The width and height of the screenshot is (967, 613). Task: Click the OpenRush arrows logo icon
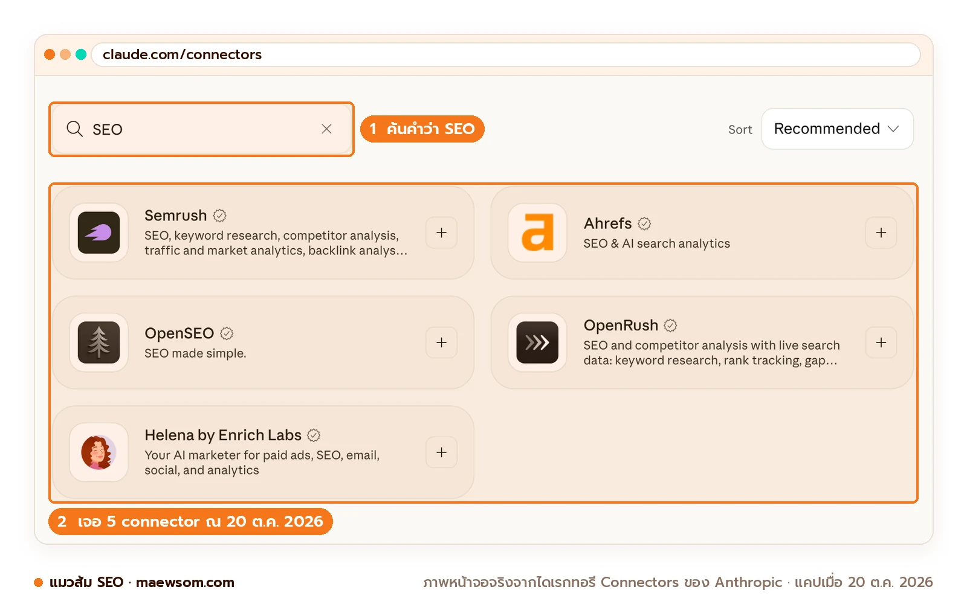537,342
